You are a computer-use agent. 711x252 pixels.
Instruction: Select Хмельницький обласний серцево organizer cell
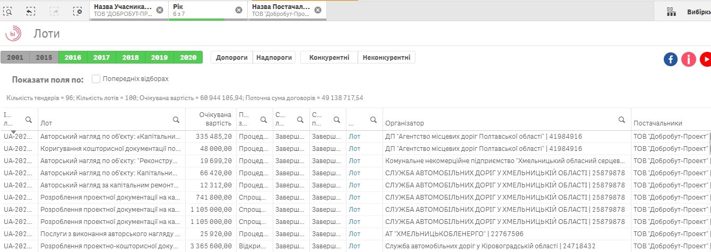click(x=507, y=160)
